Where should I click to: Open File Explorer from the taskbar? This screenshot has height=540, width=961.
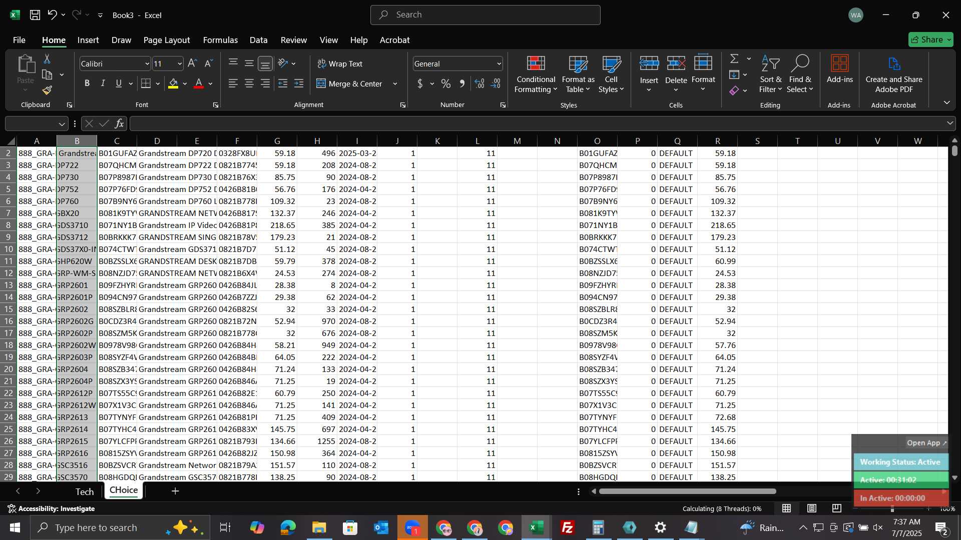[319, 527]
